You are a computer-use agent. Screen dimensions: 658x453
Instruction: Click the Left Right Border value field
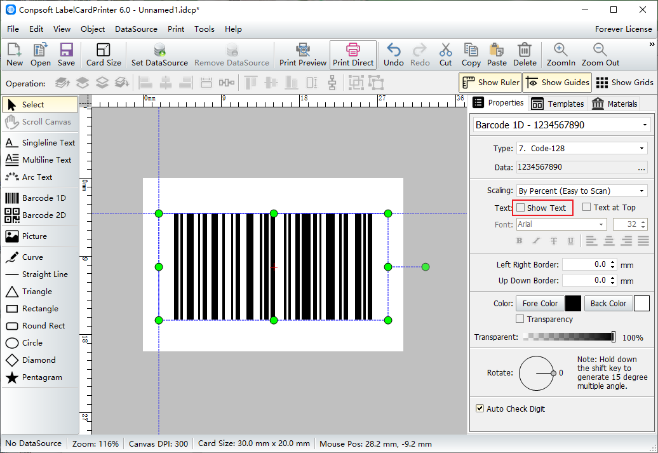tap(586, 264)
